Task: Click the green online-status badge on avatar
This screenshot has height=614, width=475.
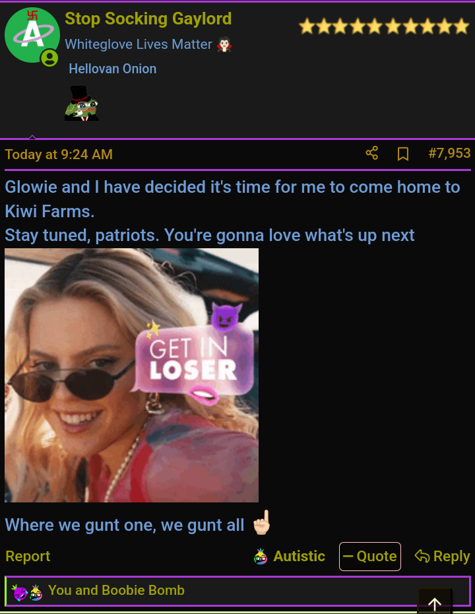Action: click(49, 58)
